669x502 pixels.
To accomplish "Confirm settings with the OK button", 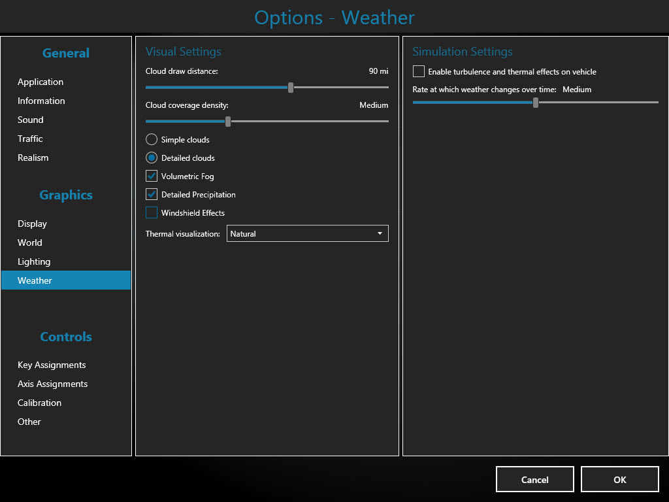I will (619, 479).
